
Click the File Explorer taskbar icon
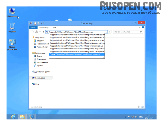click(x=22, y=116)
